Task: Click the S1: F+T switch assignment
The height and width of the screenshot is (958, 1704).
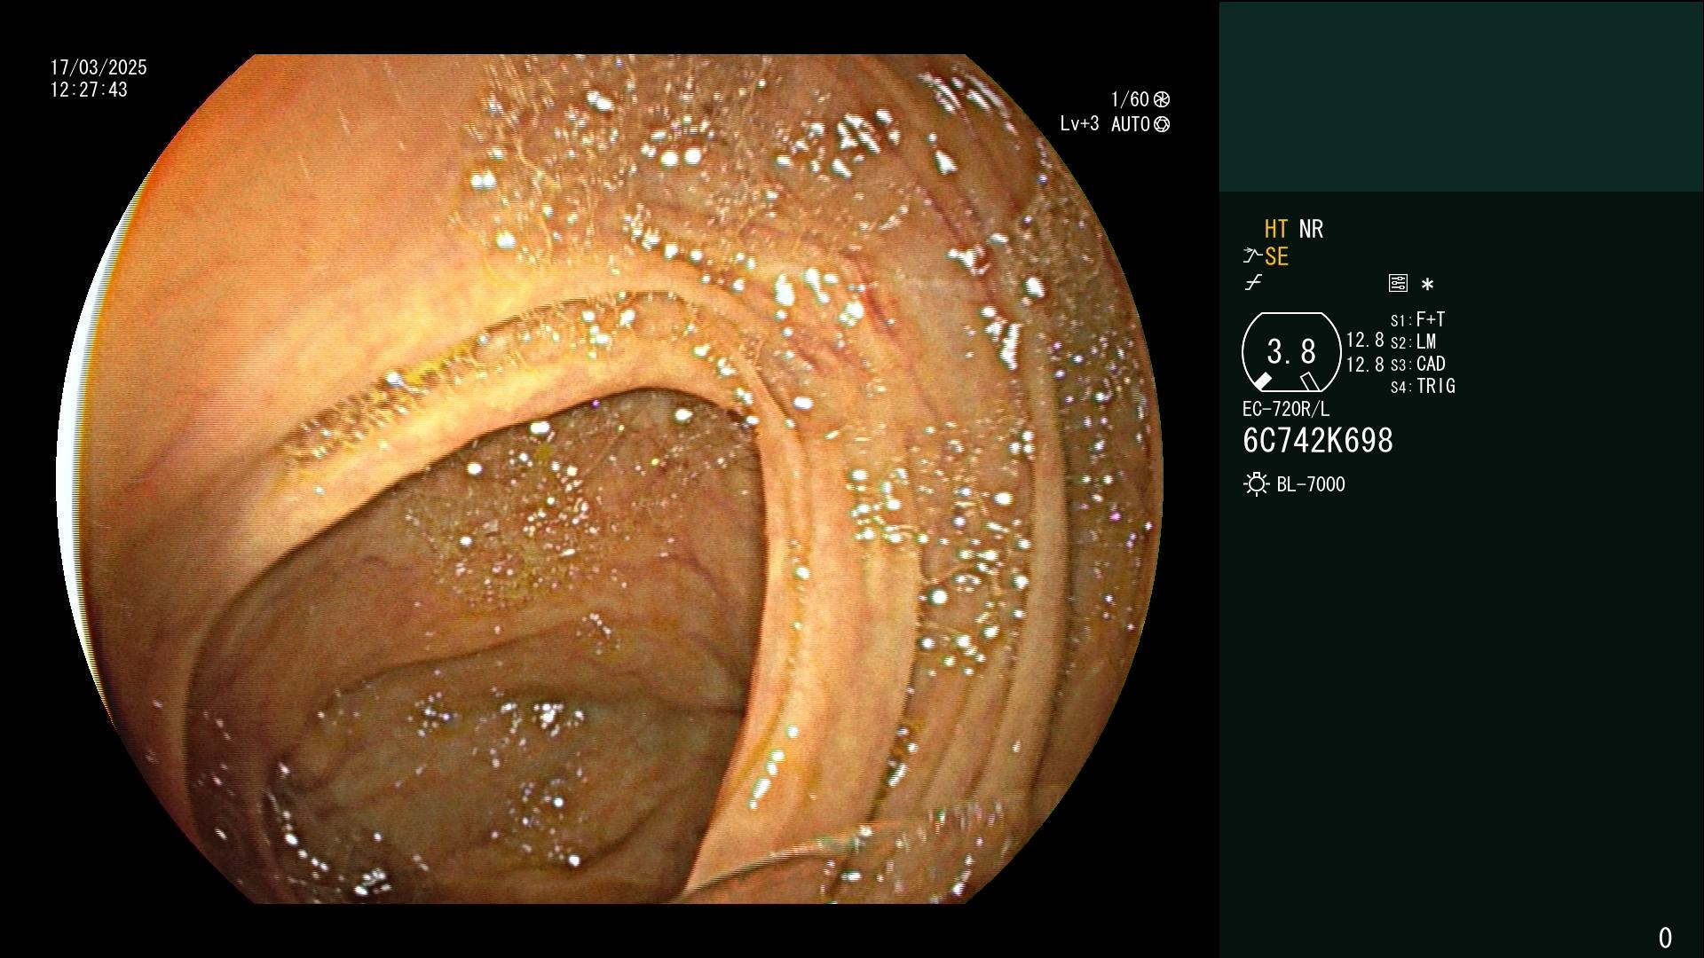Action: pyautogui.click(x=1417, y=319)
